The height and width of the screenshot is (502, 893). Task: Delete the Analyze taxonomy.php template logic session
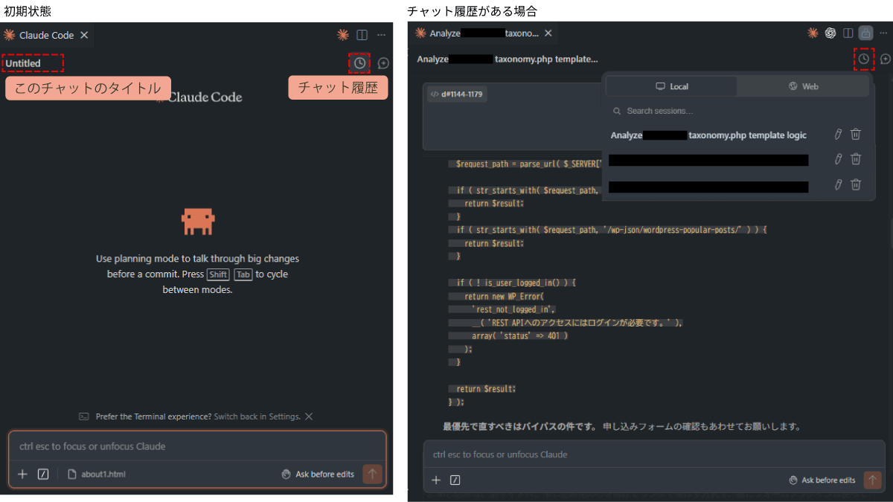[856, 135]
